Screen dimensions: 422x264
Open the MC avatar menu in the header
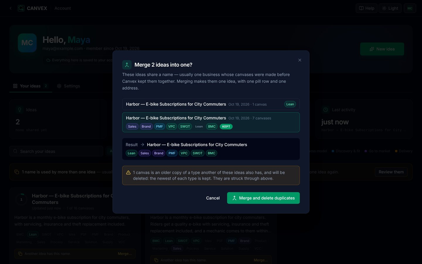(410, 8)
